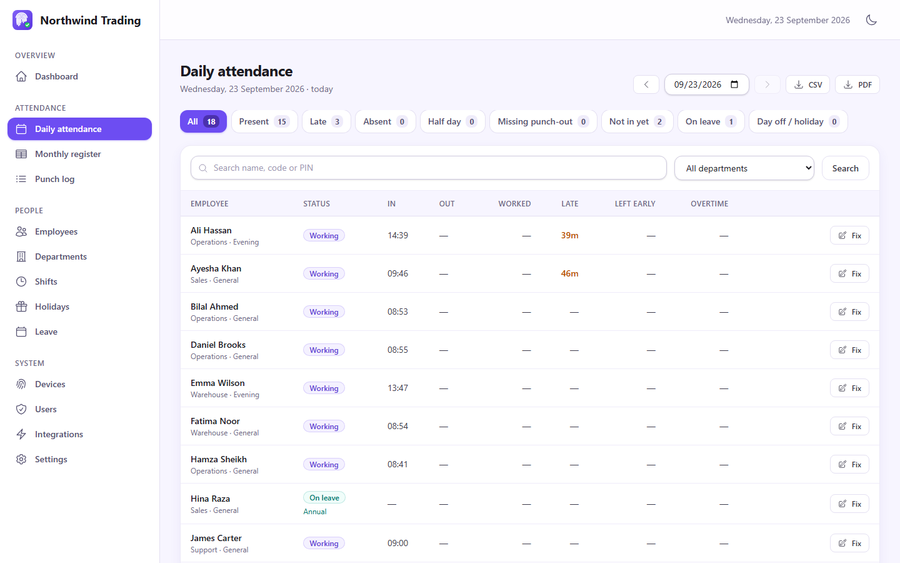Open Shifts clock icon in sidebar
The height and width of the screenshot is (563, 900).
click(x=21, y=281)
